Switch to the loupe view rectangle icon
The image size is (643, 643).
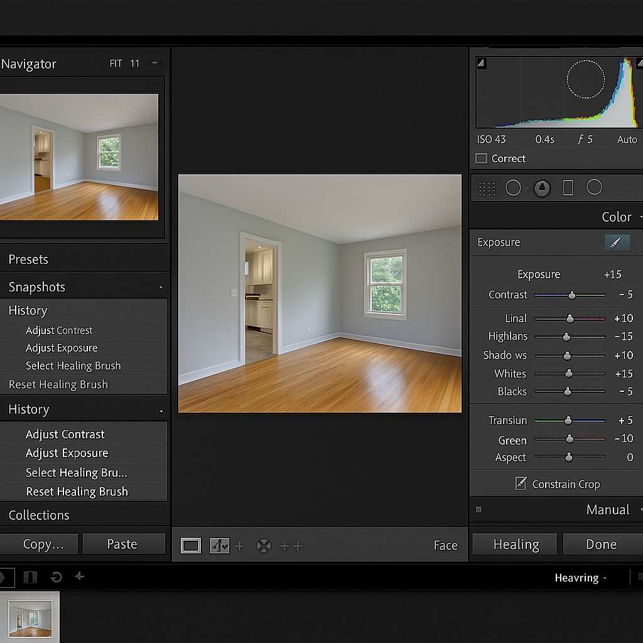191,546
